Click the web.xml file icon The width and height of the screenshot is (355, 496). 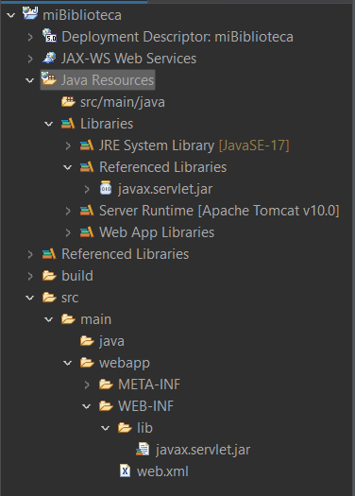point(125,470)
